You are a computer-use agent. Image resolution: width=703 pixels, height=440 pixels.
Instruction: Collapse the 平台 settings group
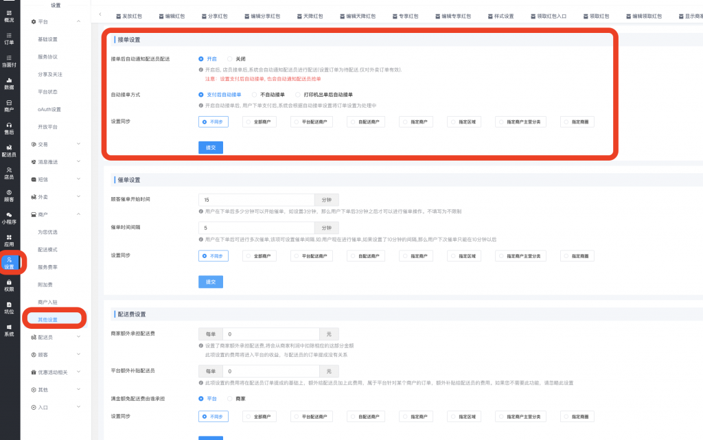[56, 22]
